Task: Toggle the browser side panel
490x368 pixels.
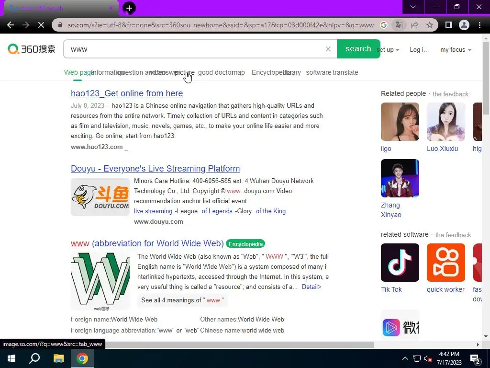Action: pyautogui.click(x=448, y=25)
